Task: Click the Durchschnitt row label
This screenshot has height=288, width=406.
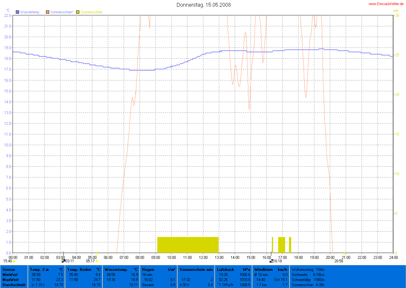Action: point(12,285)
